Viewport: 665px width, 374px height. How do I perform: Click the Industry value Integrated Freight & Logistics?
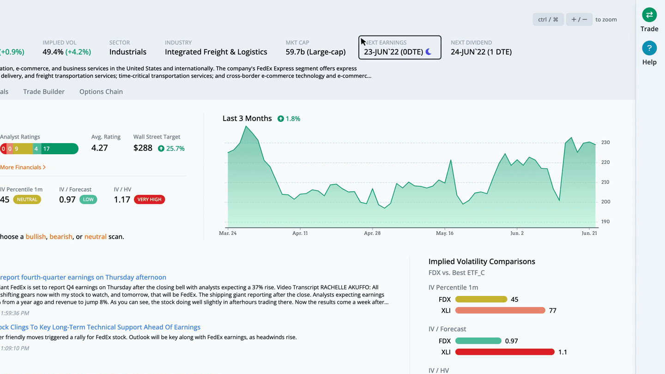216,52
